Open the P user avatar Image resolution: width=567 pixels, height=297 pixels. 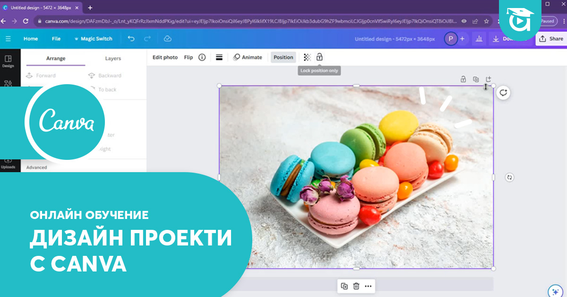point(451,39)
